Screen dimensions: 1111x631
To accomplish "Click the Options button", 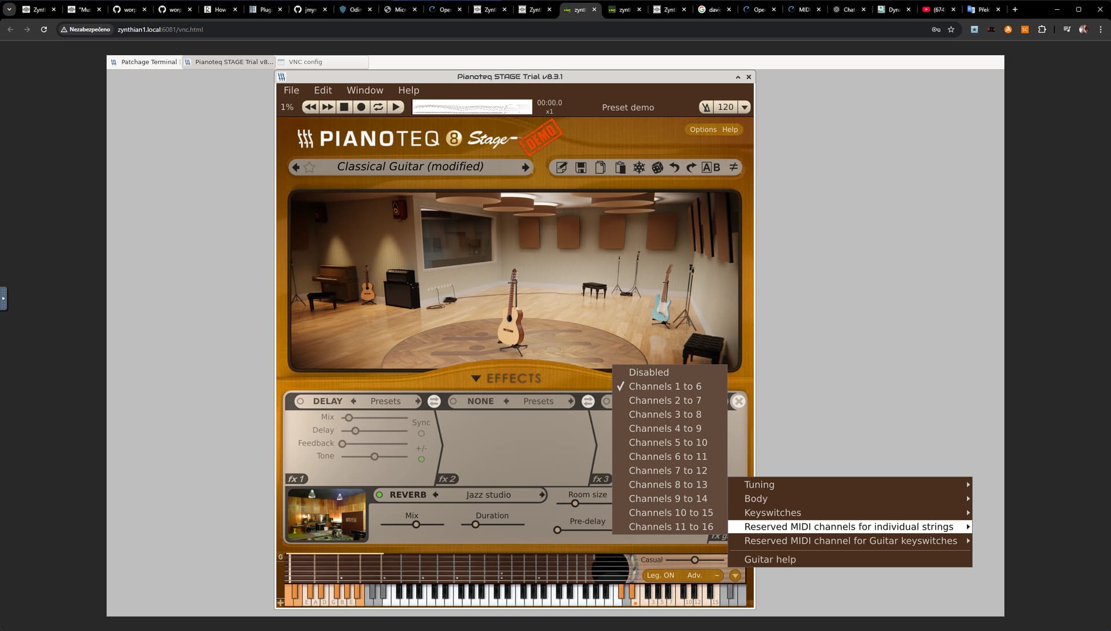I will coord(703,130).
